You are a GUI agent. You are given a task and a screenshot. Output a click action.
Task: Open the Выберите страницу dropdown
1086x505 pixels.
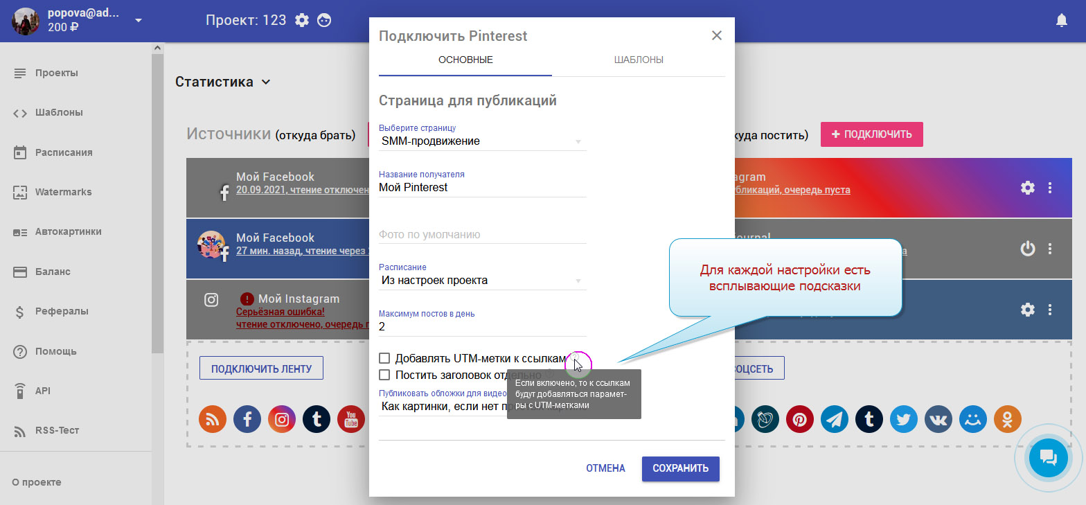(x=482, y=141)
